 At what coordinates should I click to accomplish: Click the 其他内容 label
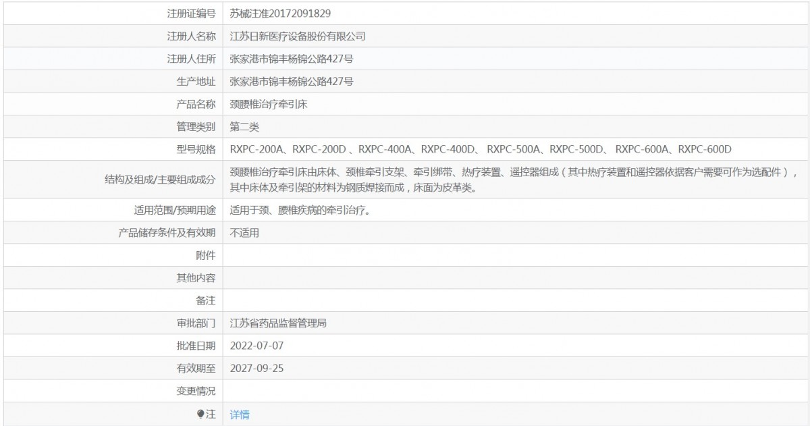point(196,277)
